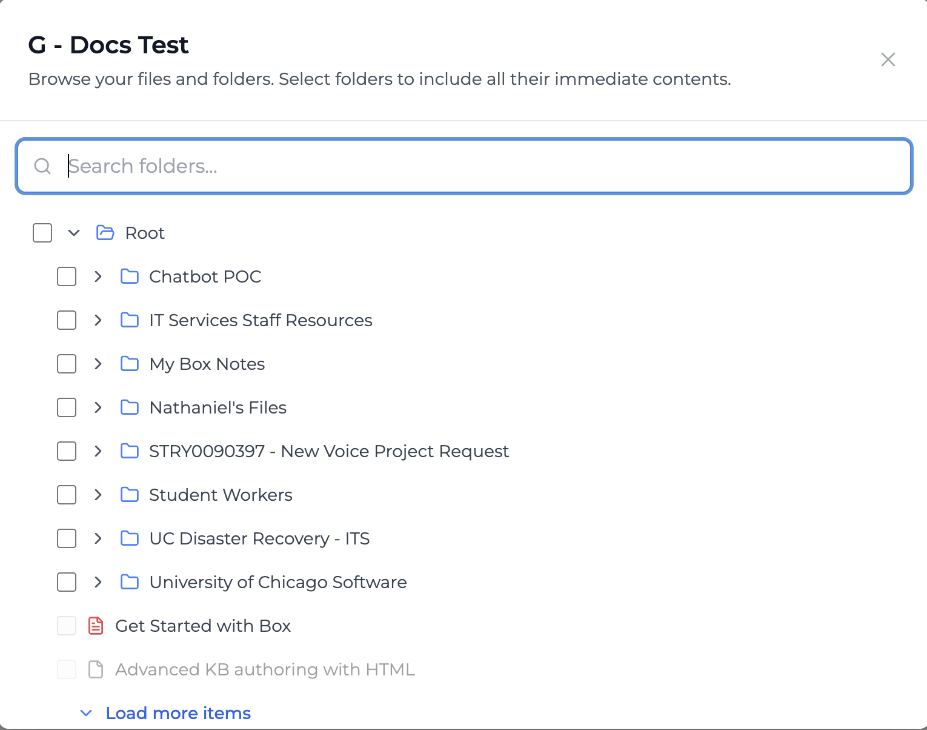Expand the University of Chicago Software folder
The width and height of the screenshot is (927, 730).
click(x=98, y=582)
